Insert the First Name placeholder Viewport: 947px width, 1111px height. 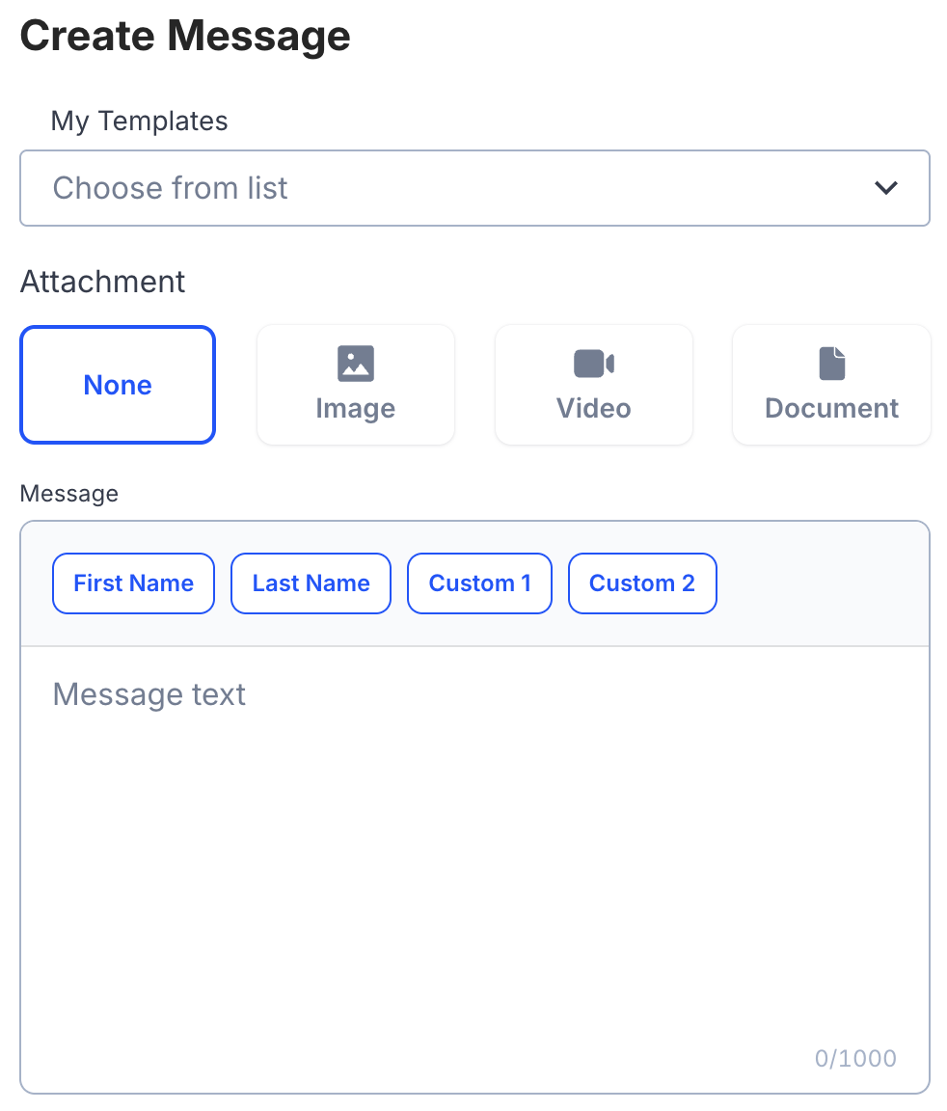pyautogui.click(x=133, y=583)
